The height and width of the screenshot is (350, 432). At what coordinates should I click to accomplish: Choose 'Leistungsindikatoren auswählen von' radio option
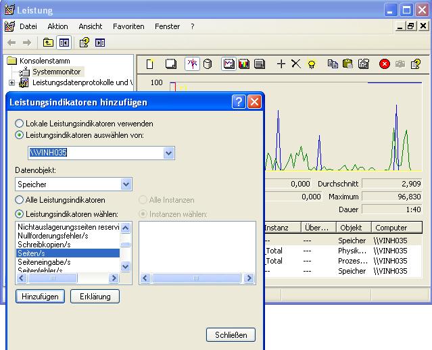20,135
